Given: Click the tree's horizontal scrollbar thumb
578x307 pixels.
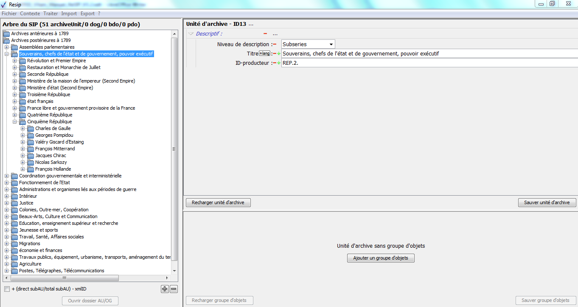Looking at the screenshot, I should pos(65,278).
